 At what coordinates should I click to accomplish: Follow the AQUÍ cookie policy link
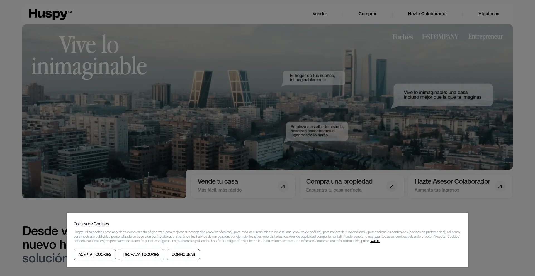point(375,241)
